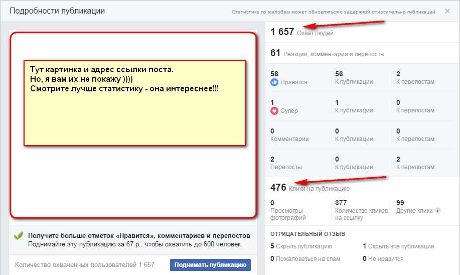
Task: Click the info icon beside Другие клики
Action: (x=438, y=211)
